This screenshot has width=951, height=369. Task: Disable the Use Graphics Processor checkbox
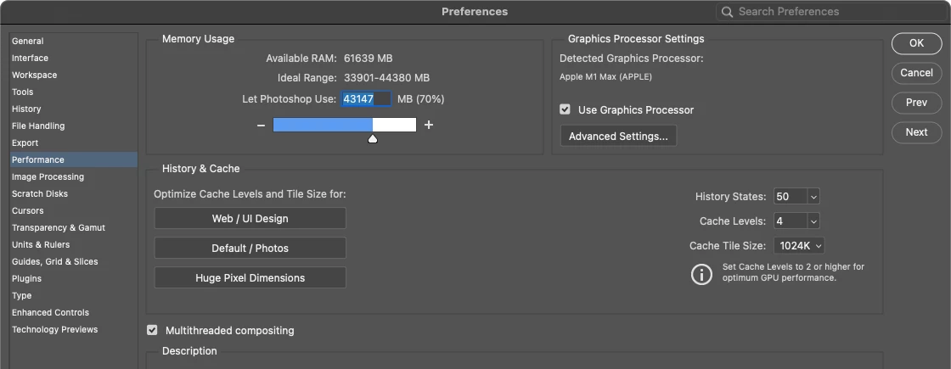point(565,109)
